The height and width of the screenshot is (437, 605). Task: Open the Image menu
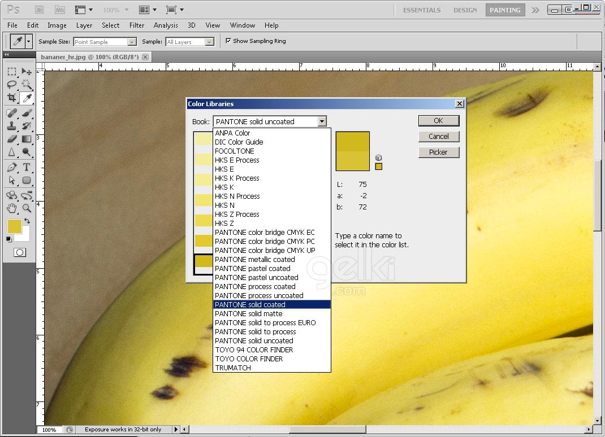tap(57, 25)
